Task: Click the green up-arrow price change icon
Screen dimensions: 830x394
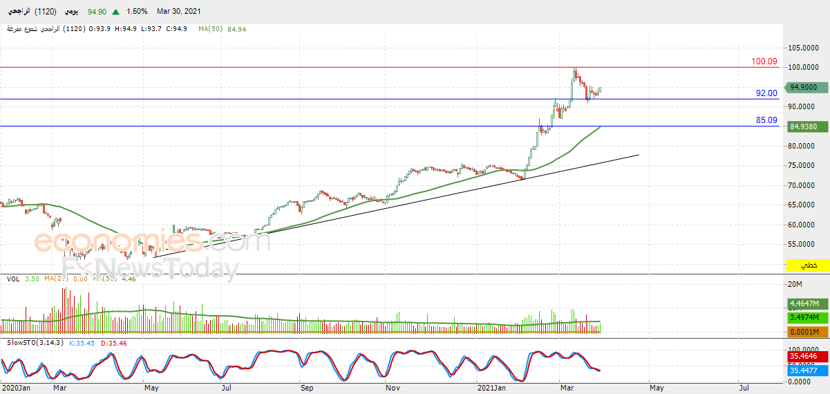Action: pyautogui.click(x=115, y=12)
